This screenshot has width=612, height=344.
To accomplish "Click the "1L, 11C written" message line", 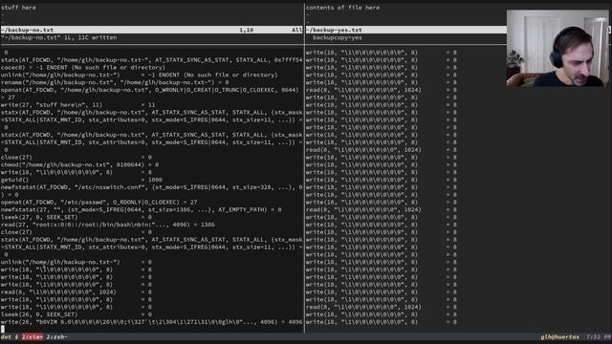I will [59, 38].
